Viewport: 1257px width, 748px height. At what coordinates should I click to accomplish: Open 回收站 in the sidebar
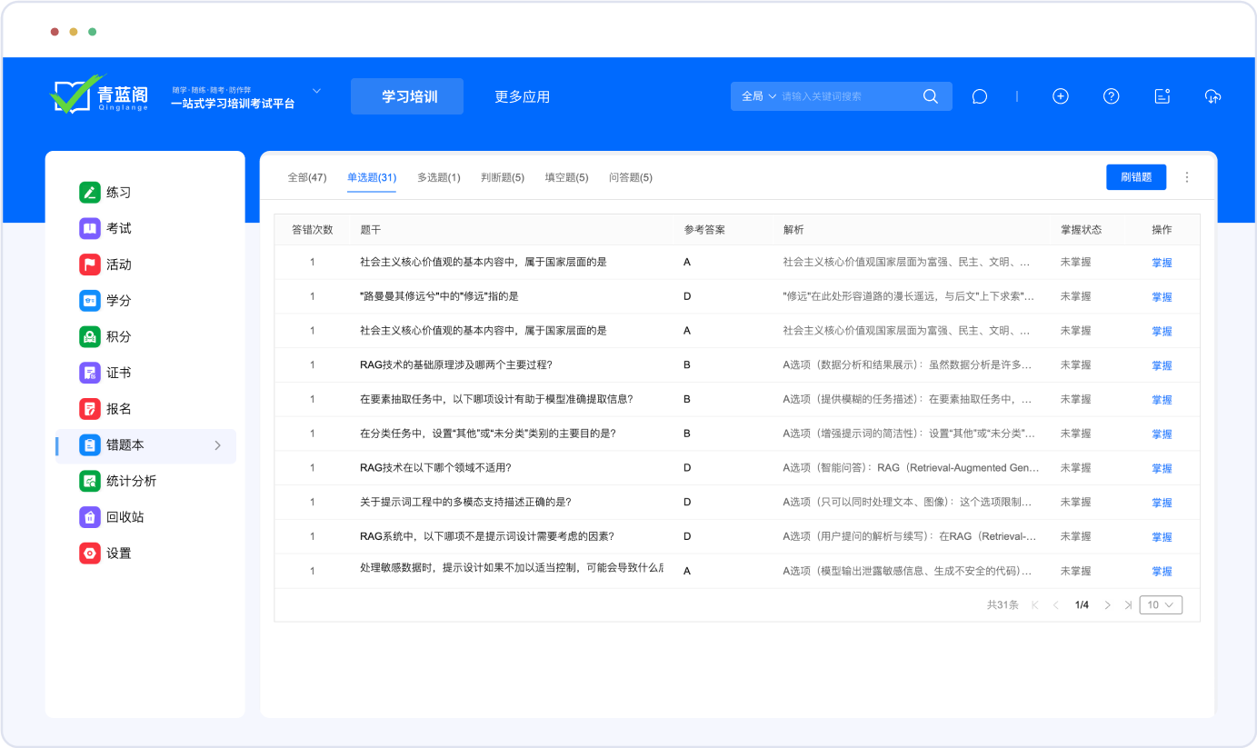[x=125, y=517]
